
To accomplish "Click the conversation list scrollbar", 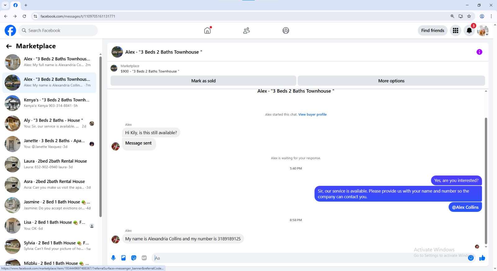I will (x=100, y=136).
